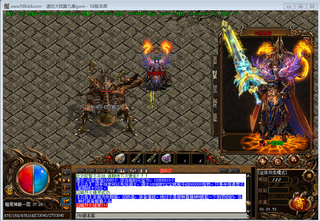Viewport: 320px width, 221px height.
Task: Click the red plus button above chat
Action: [166, 171]
